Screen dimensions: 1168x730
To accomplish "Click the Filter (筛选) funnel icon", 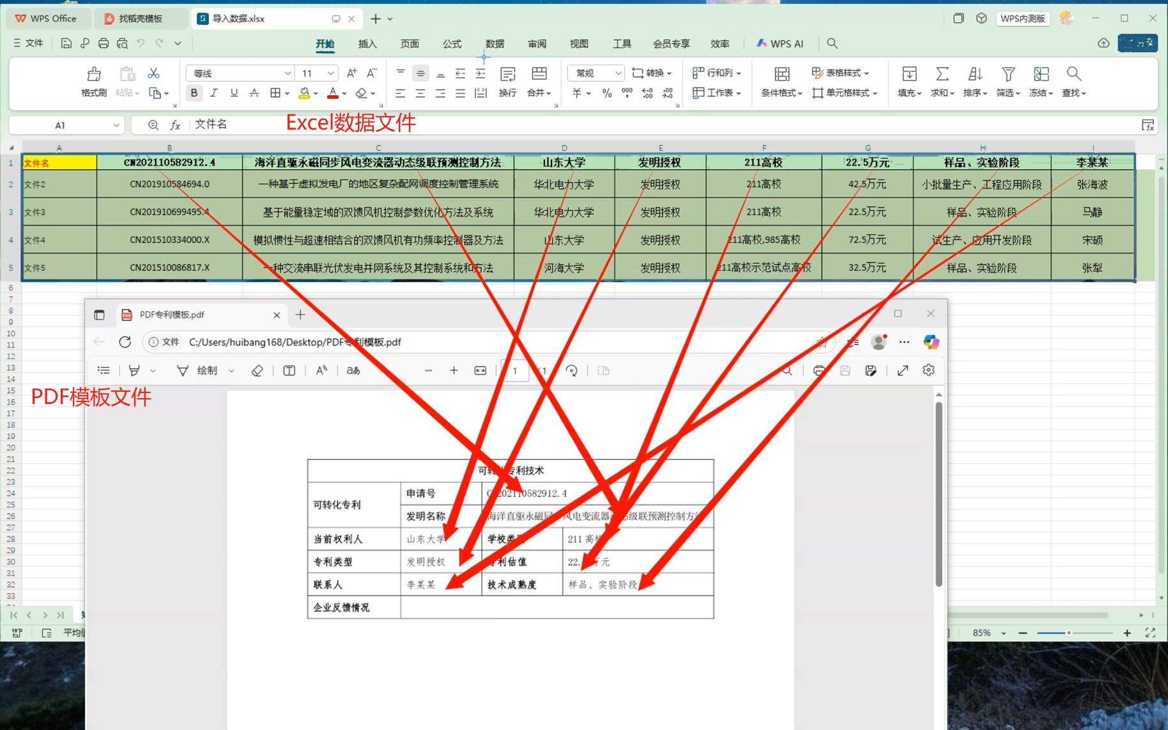I will tap(1008, 74).
